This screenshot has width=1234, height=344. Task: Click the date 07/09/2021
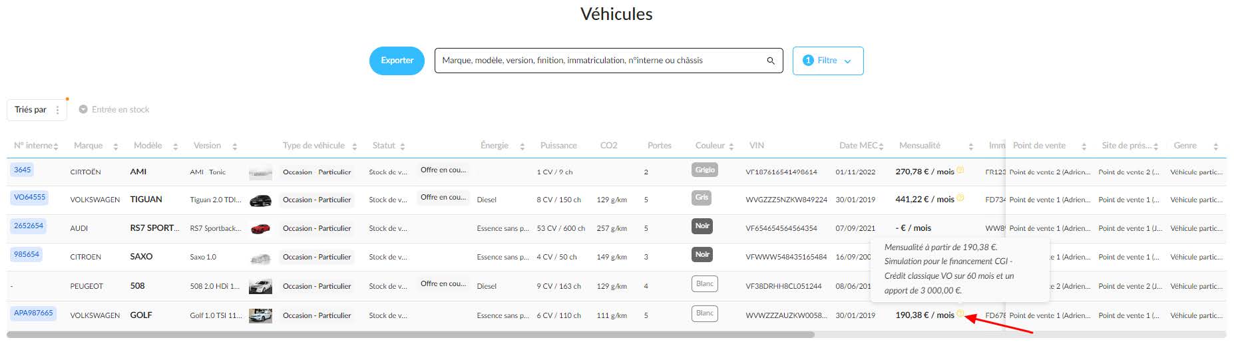[855, 228]
